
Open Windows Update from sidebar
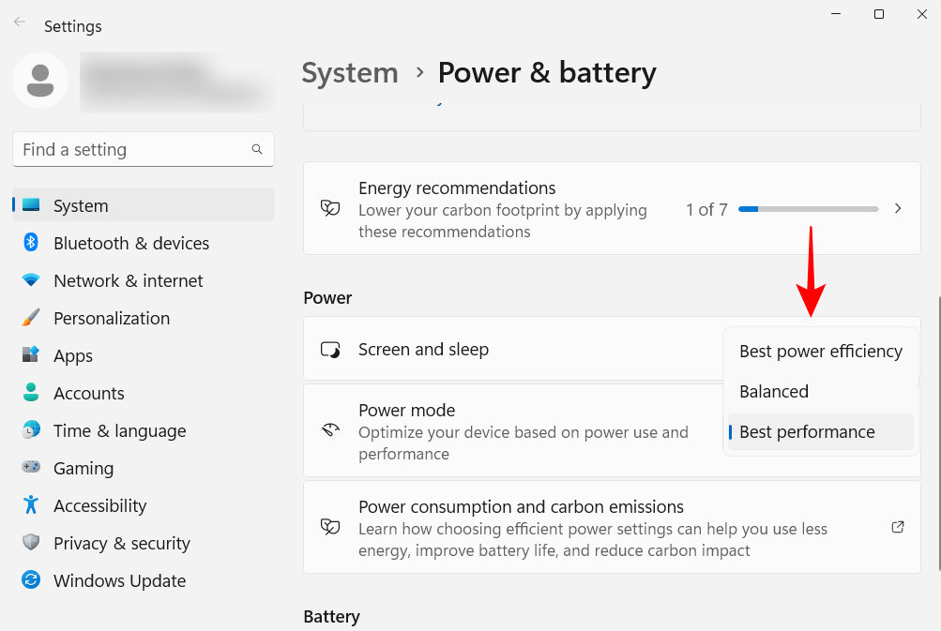click(119, 580)
